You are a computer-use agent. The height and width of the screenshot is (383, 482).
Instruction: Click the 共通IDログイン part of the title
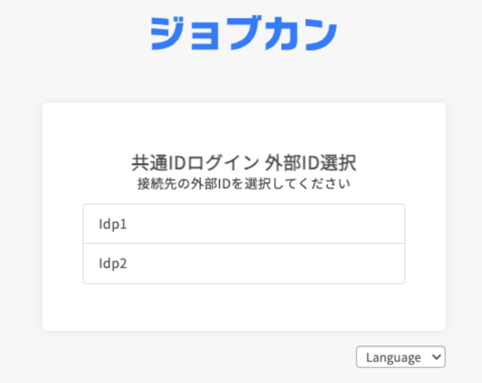coord(195,163)
